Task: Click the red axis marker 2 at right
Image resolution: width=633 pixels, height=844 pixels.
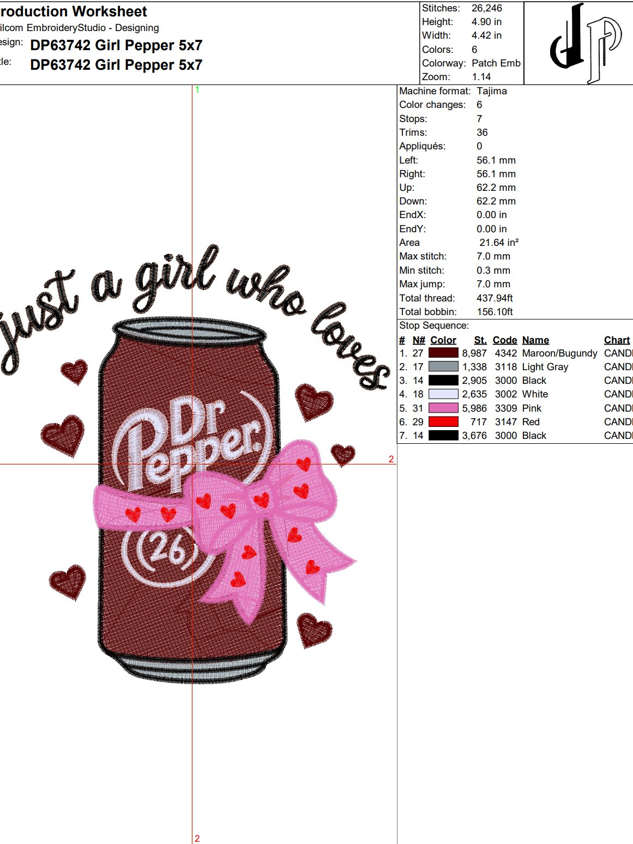Action: point(391,459)
